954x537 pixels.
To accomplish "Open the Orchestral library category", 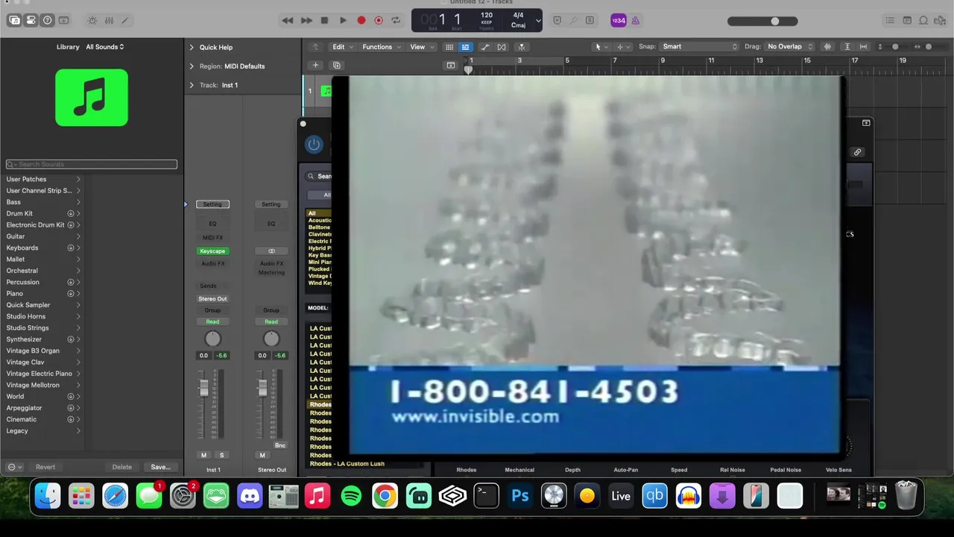I will pyautogui.click(x=43, y=271).
